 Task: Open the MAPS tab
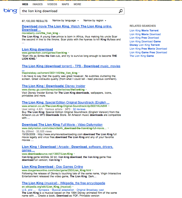[x=65, y=4]
